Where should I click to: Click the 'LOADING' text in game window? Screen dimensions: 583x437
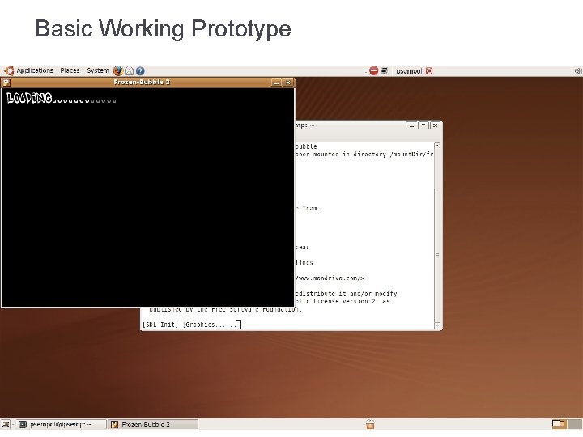[x=29, y=98]
